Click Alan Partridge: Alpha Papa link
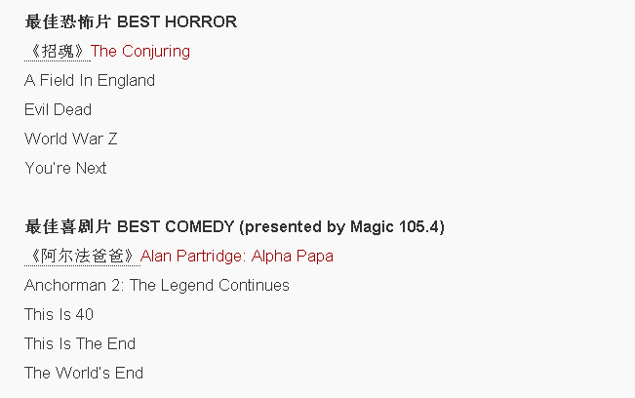 click(x=236, y=257)
